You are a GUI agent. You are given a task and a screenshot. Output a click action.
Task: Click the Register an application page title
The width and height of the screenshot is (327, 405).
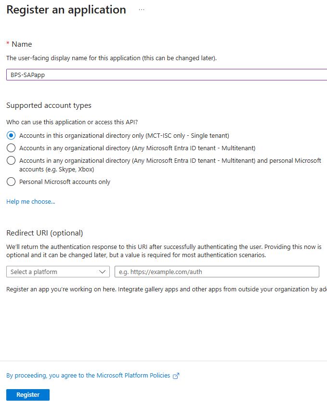point(66,10)
